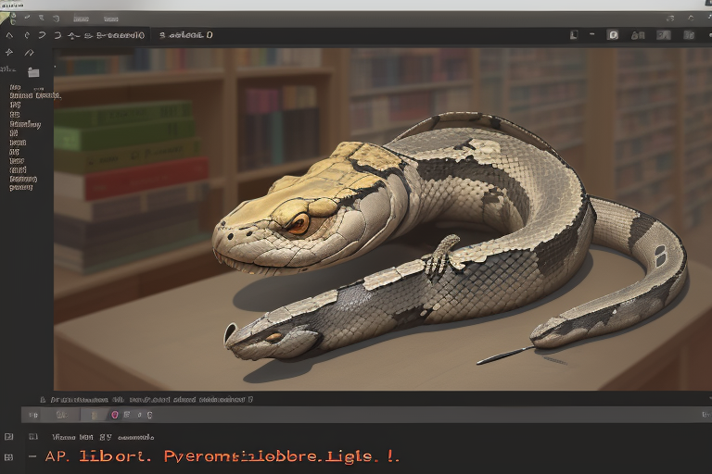This screenshot has width=712, height=474.
Task: Select the pen tool in left sidebar
Action: point(29,53)
